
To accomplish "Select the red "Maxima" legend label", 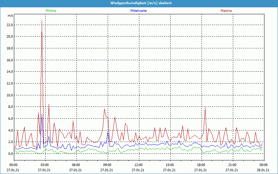I will (226, 11).
